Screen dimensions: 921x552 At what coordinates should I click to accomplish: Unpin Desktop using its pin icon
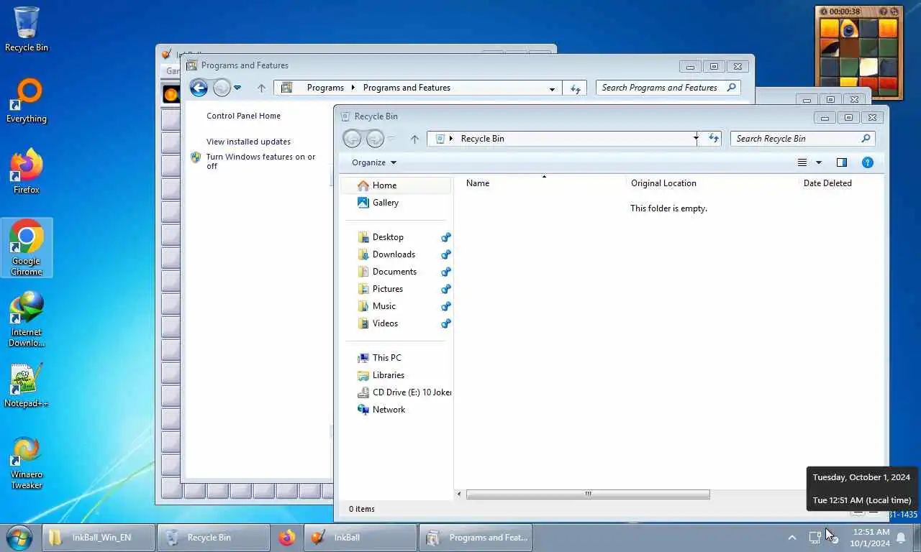[446, 237]
